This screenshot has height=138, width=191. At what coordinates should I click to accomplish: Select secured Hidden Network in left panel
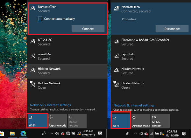[67, 71]
